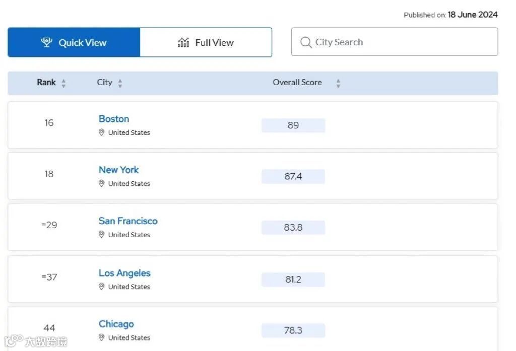Viewport: 516px width, 351px height.
Task: Open the San Francisco city link
Action: tap(128, 221)
